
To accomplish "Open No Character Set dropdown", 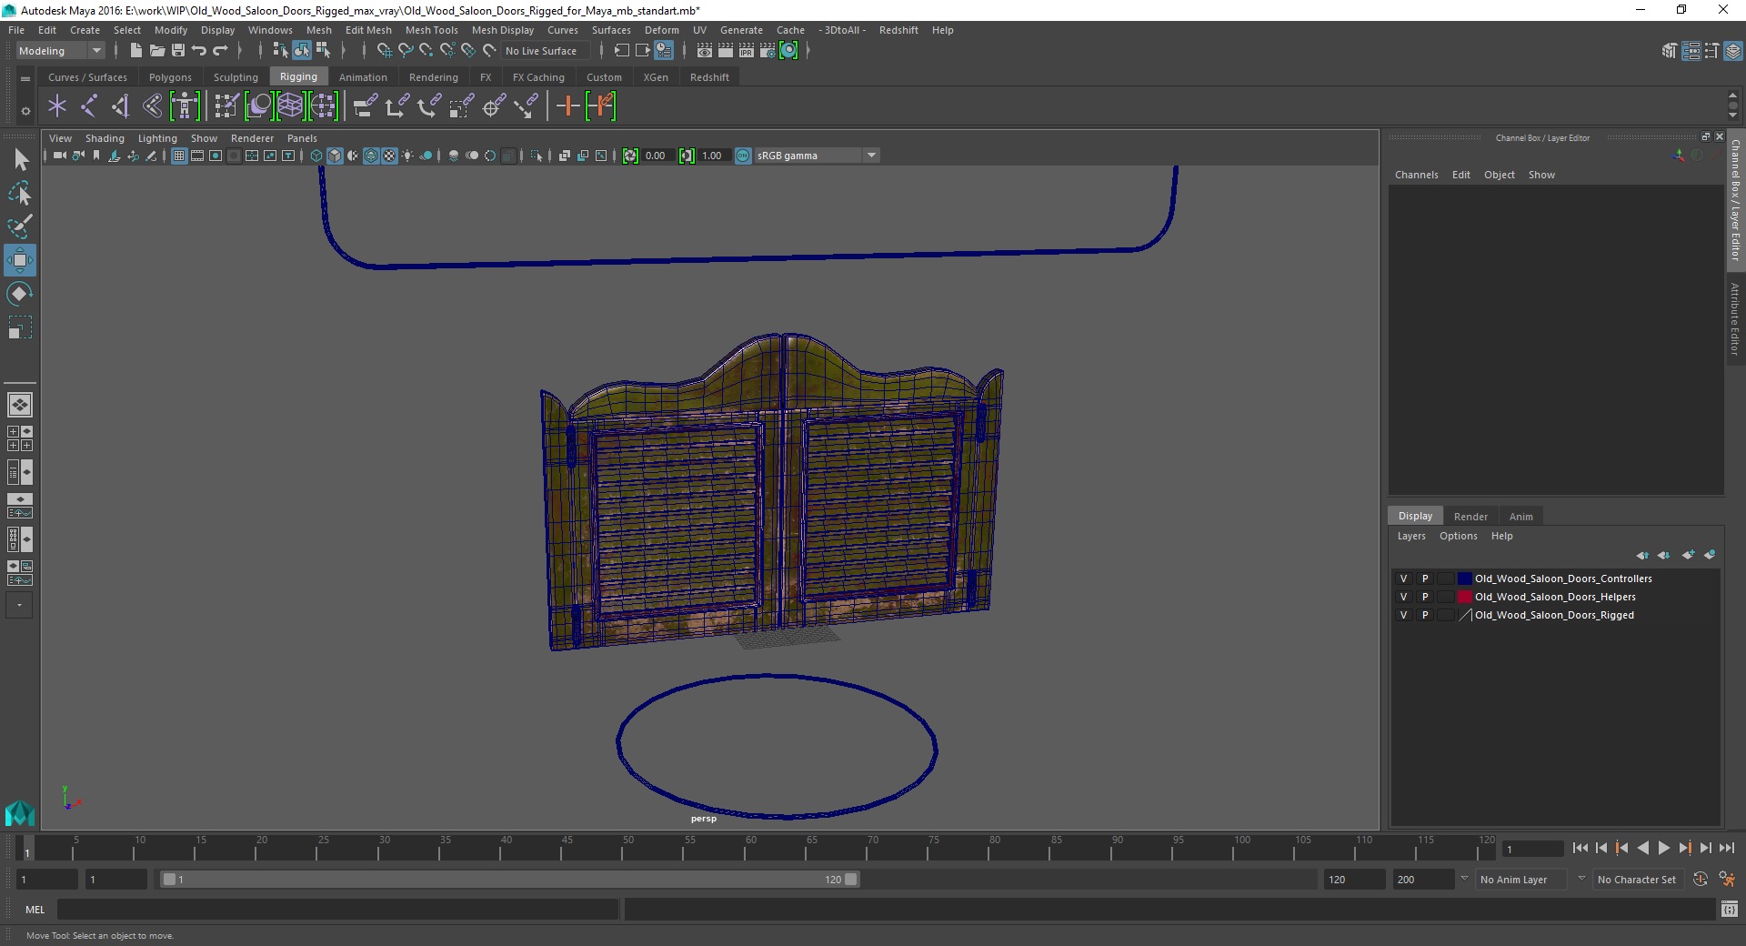I will pyautogui.click(x=1640, y=880).
